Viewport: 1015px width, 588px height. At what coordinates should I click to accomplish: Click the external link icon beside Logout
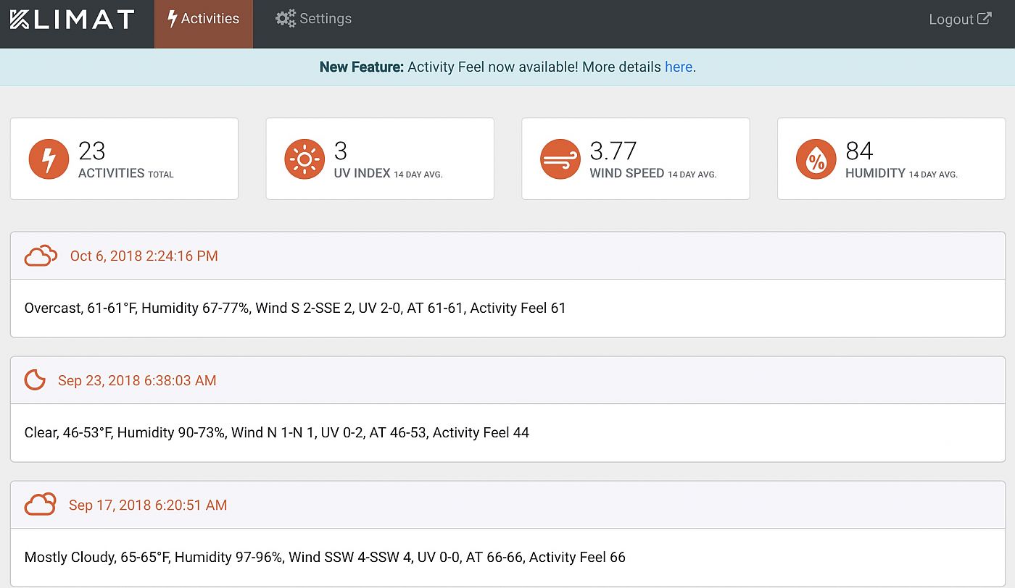(x=985, y=18)
